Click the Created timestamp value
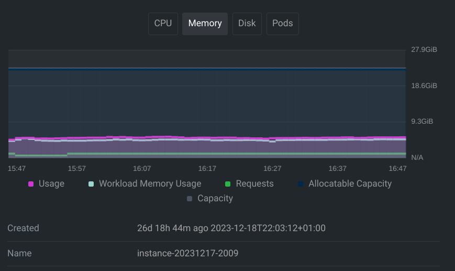Image resolution: width=455 pixels, height=271 pixels. 231,229
